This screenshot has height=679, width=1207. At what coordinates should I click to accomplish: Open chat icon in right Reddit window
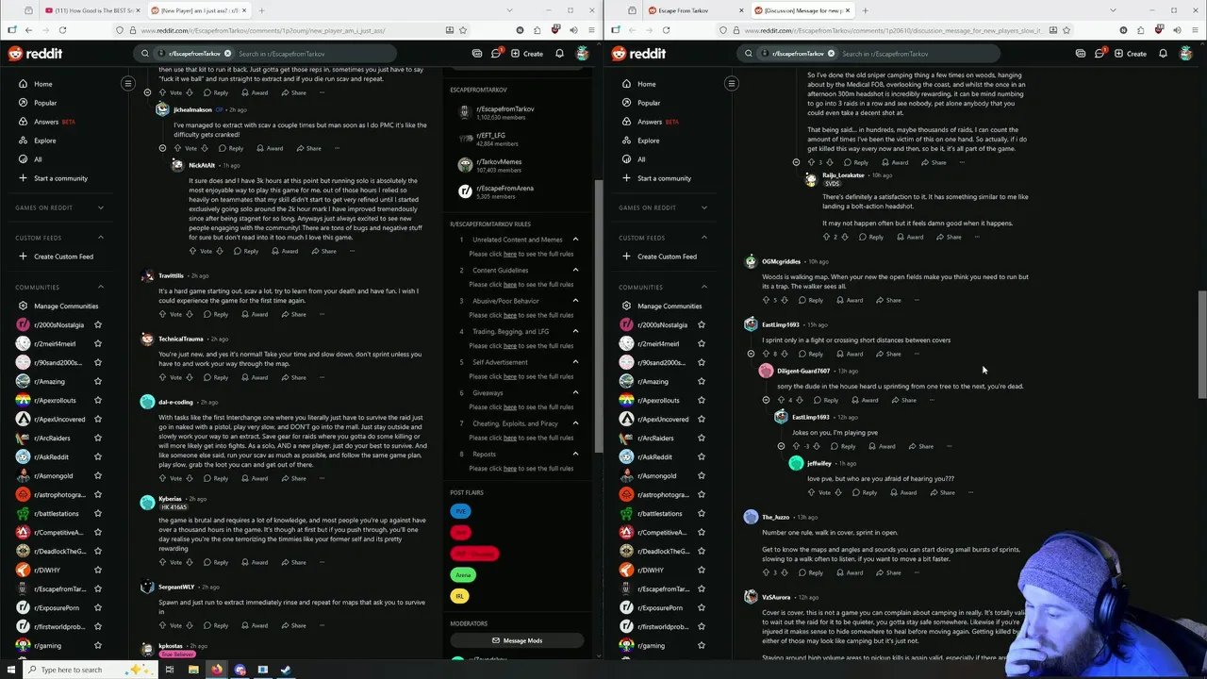click(x=1100, y=54)
